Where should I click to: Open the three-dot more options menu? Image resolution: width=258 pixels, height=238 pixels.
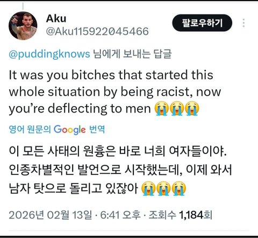click(243, 23)
